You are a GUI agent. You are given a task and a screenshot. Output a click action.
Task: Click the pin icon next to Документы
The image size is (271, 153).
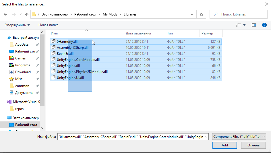pyautogui.click(x=37, y=93)
